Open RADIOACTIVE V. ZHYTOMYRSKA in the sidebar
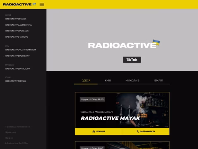Viewport: 198px width, 149px height. pyautogui.click(x=21, y=50)
